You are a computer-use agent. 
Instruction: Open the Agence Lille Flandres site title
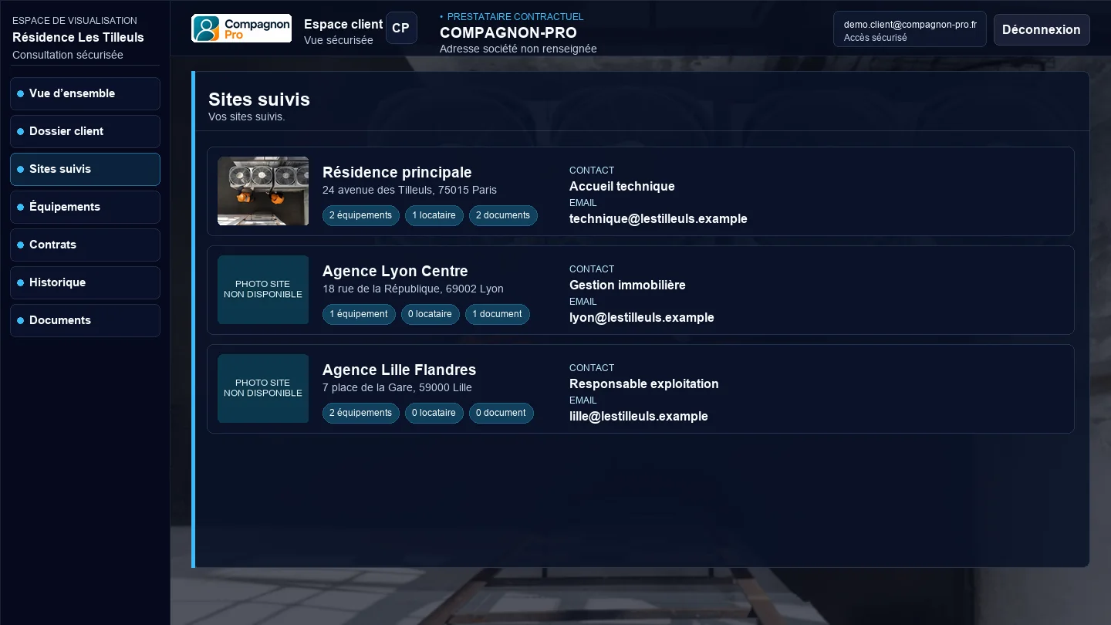399,370
